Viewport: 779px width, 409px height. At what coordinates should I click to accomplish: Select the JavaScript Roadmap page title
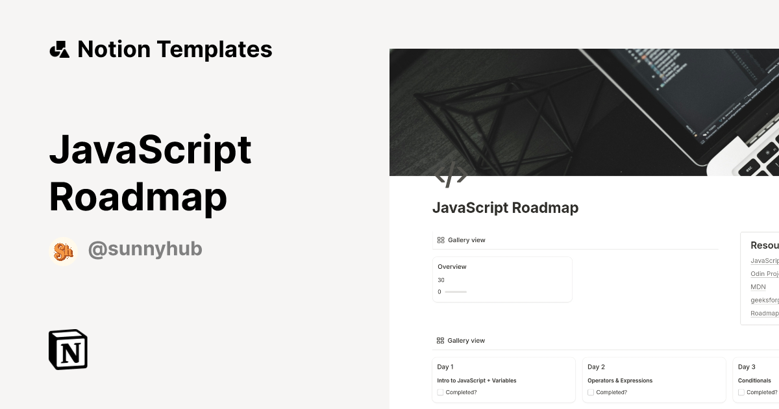point(506,208)
